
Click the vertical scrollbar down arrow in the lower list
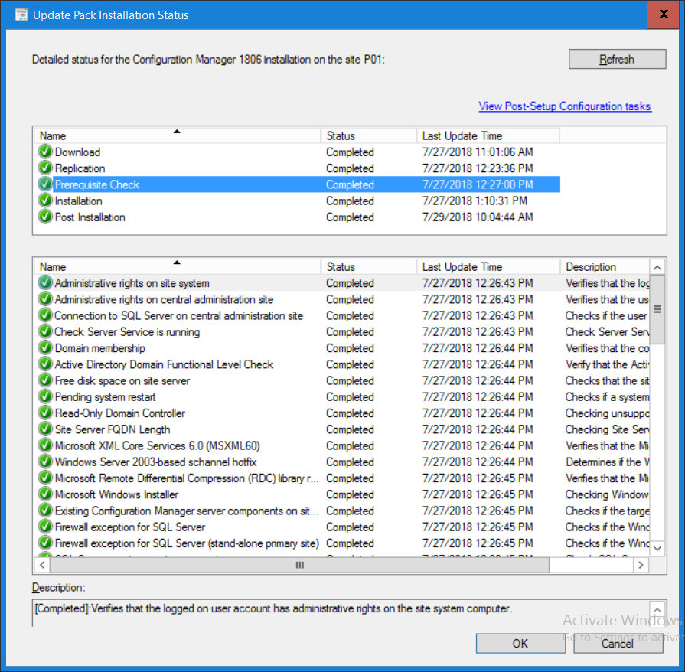pyautogui.click(x=657, y=548)
